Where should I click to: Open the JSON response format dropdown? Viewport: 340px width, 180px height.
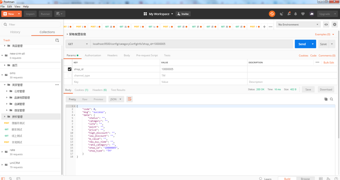(116, 99)
